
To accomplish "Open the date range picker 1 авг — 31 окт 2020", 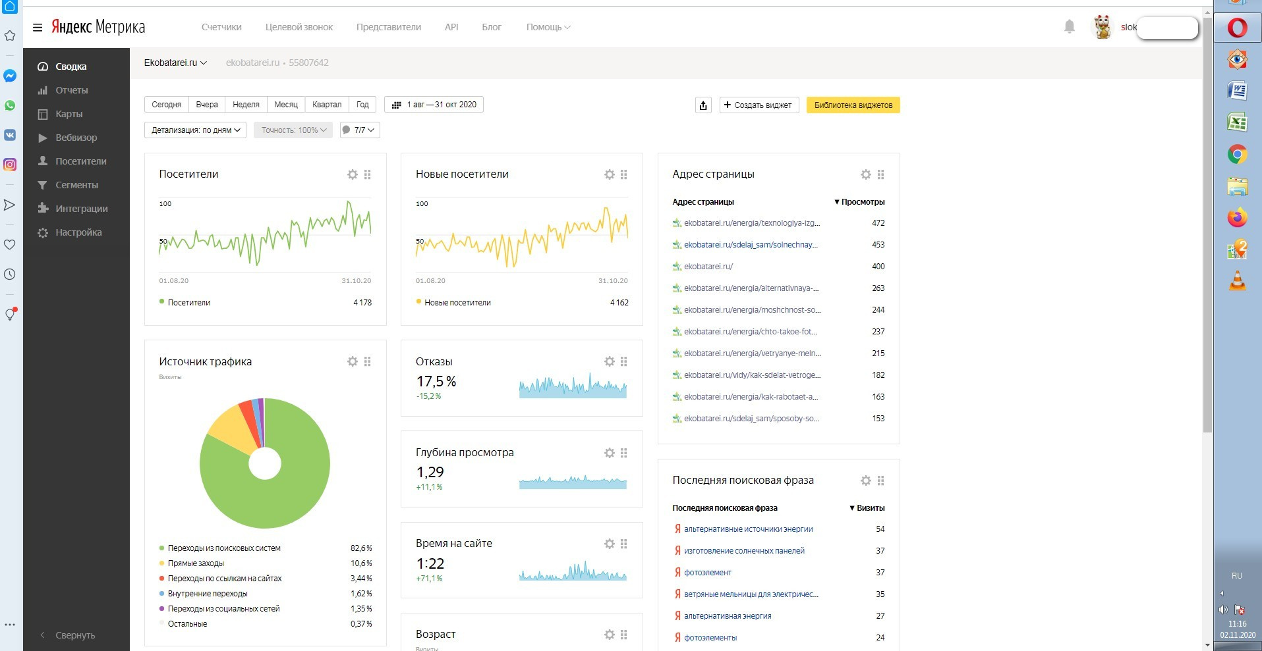I will (434, 105).
